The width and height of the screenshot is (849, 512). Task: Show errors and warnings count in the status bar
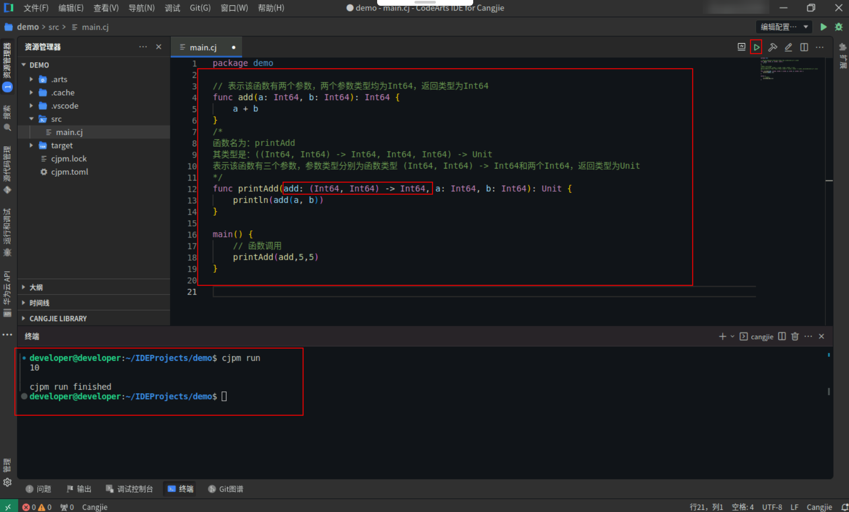click(37, 507)
